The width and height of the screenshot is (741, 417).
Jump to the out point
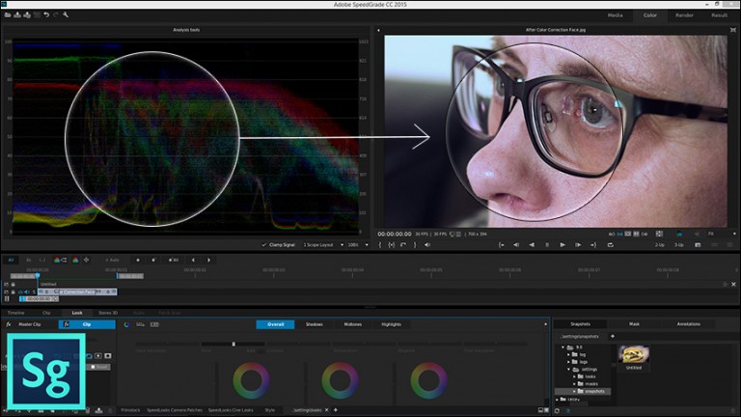click(x=593, y=245)
